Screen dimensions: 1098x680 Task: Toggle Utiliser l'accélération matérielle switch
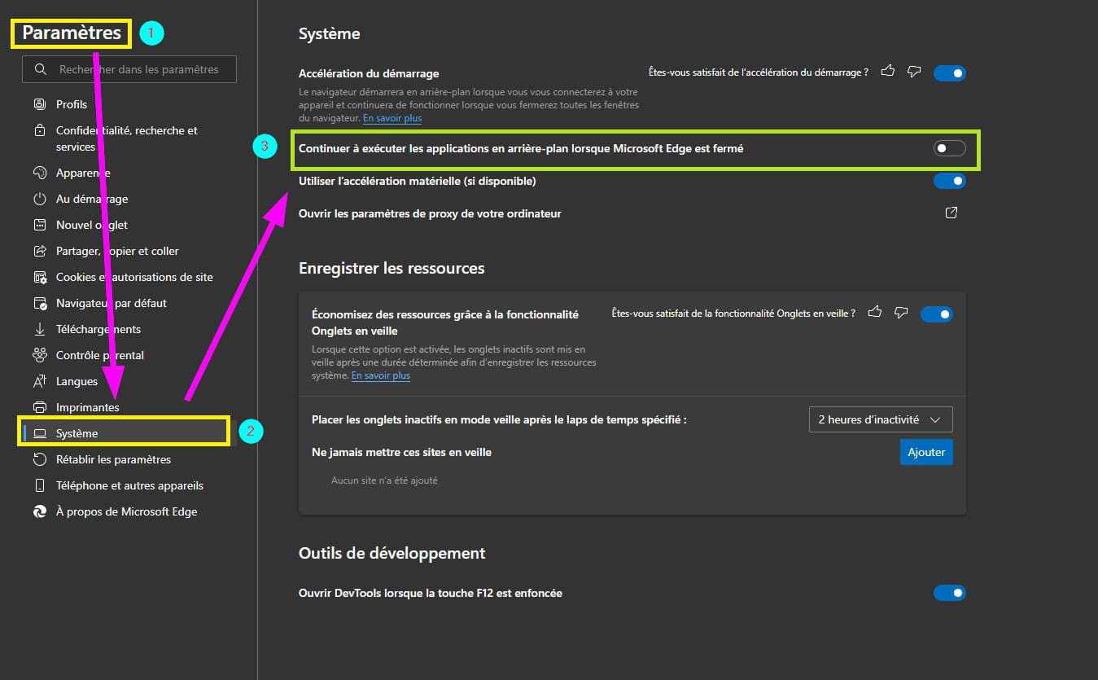[x=949, y=181]
